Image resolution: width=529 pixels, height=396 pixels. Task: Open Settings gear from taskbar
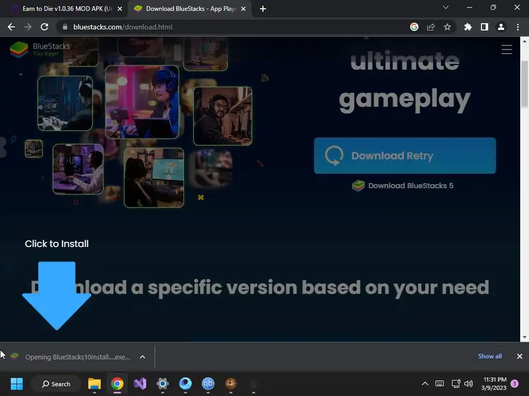pos(163,384)
